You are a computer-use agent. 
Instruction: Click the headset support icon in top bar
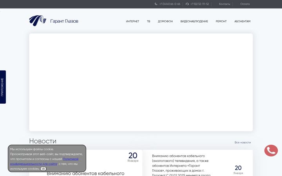point(187,4)
